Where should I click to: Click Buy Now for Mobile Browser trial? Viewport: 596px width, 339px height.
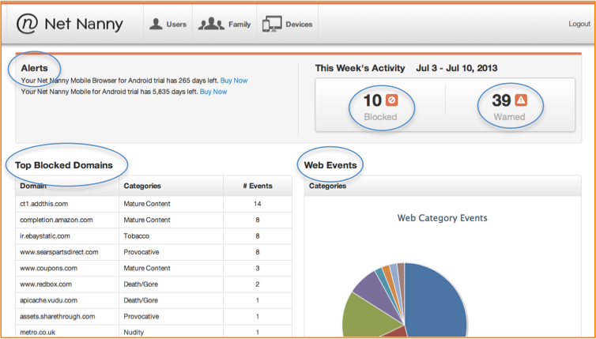click(x=234, y=81)
